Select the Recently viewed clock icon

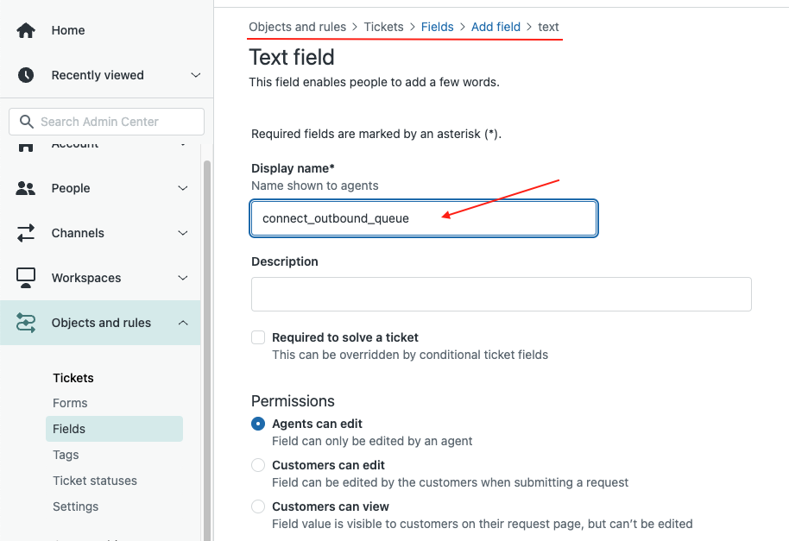pyautogui.click(x=25, y=74)
